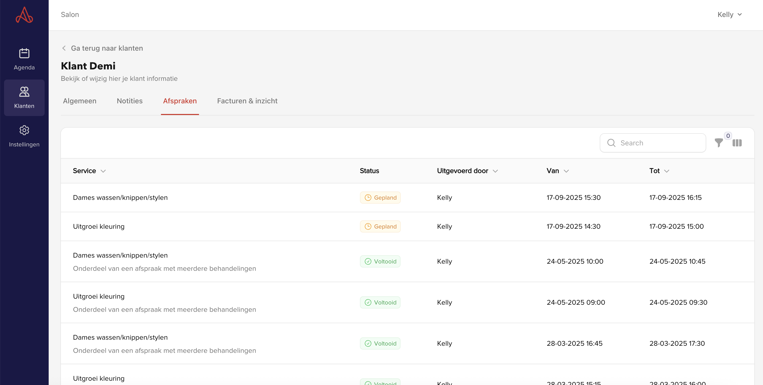Open the Agenda calendar icon
Screen dimensions: 763x385
pos(24,53)
